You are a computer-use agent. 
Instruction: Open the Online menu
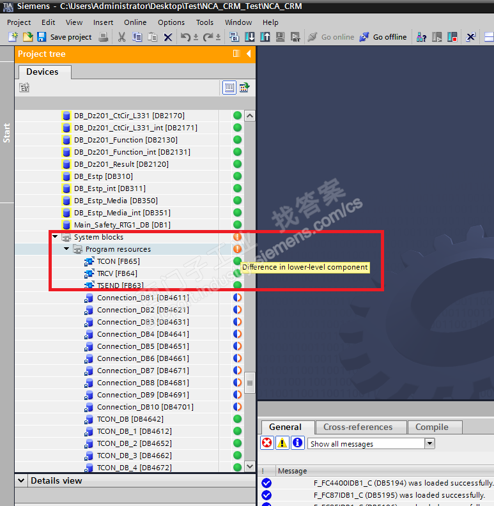click(135, 22)
